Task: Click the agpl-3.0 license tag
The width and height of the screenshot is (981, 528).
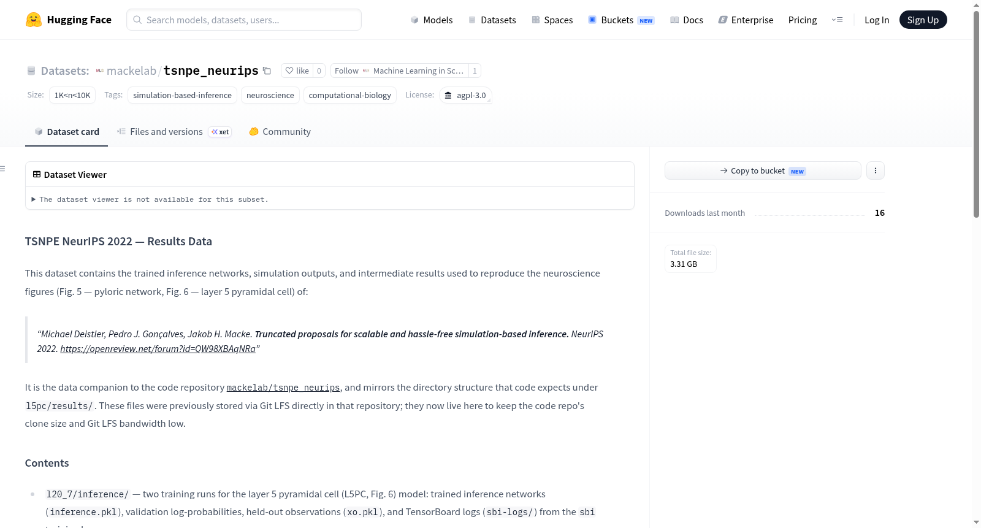Action: [x=465, y=95]
